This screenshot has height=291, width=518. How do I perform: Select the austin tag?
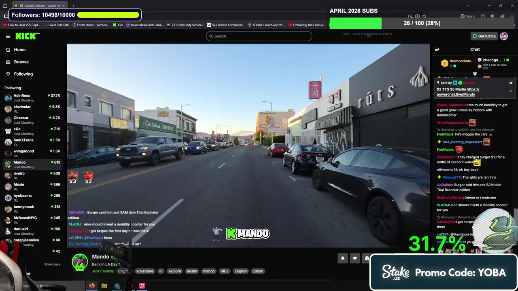(x=192, y=271)
